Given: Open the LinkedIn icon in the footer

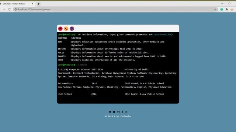Looking at the screenshot, I should tap(110, 112).
